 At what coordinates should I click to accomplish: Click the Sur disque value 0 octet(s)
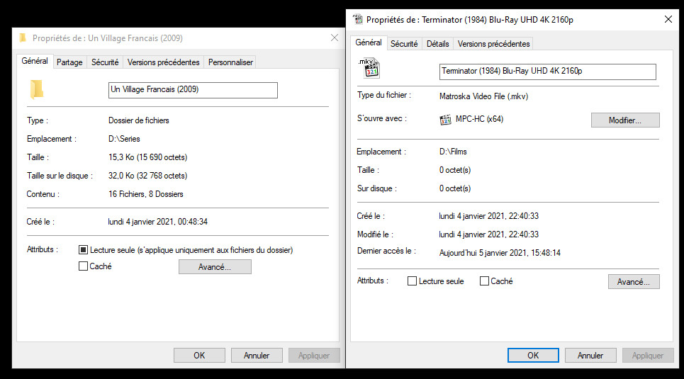point(455,188)
